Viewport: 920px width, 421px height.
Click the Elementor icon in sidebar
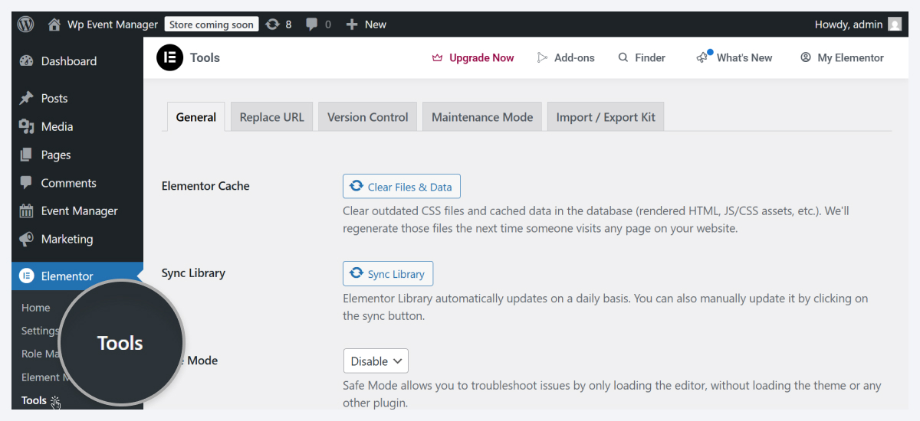pyautogui.click(x=27, y=276)
